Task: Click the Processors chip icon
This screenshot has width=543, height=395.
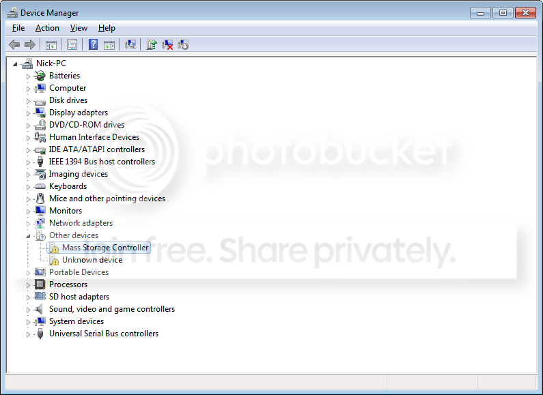Action: [40, 284]
